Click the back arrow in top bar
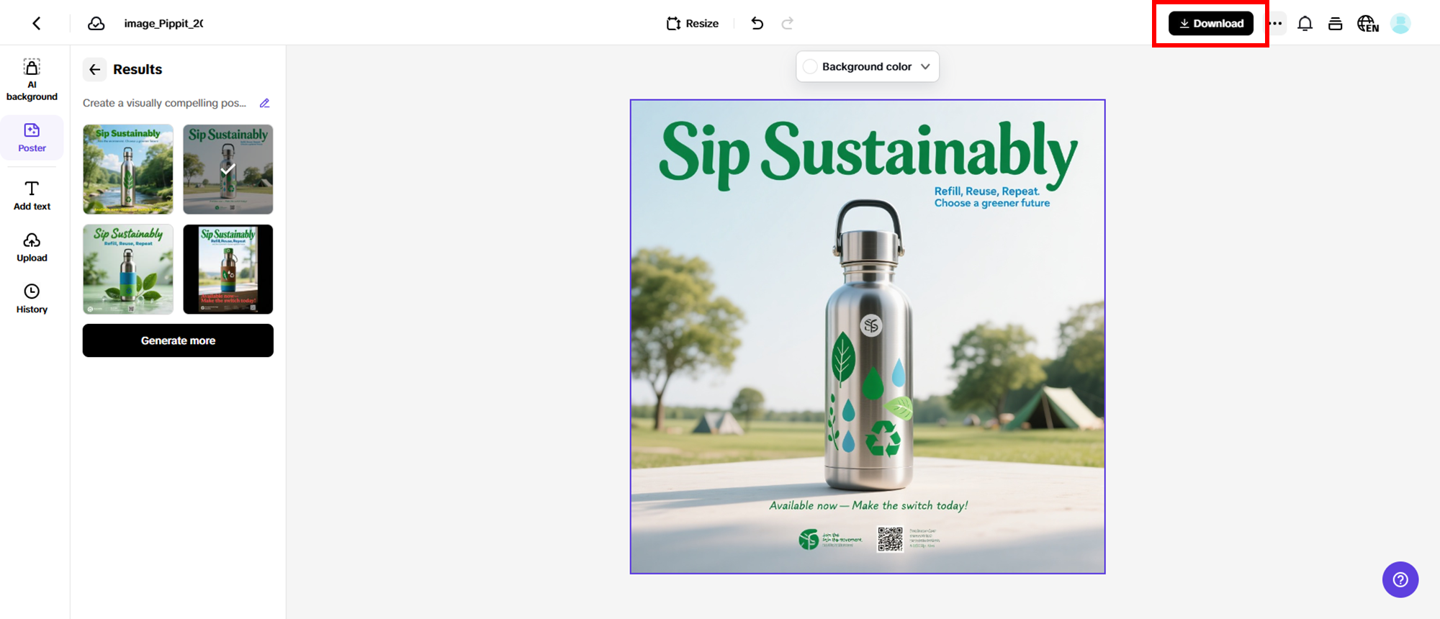Image resolution: width=1440 pixels, height=619 pixels. pos(37,24)
